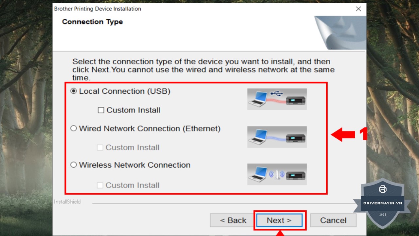
Task: Click the printer icon in the Drivermayin badge
Action: 382,189
